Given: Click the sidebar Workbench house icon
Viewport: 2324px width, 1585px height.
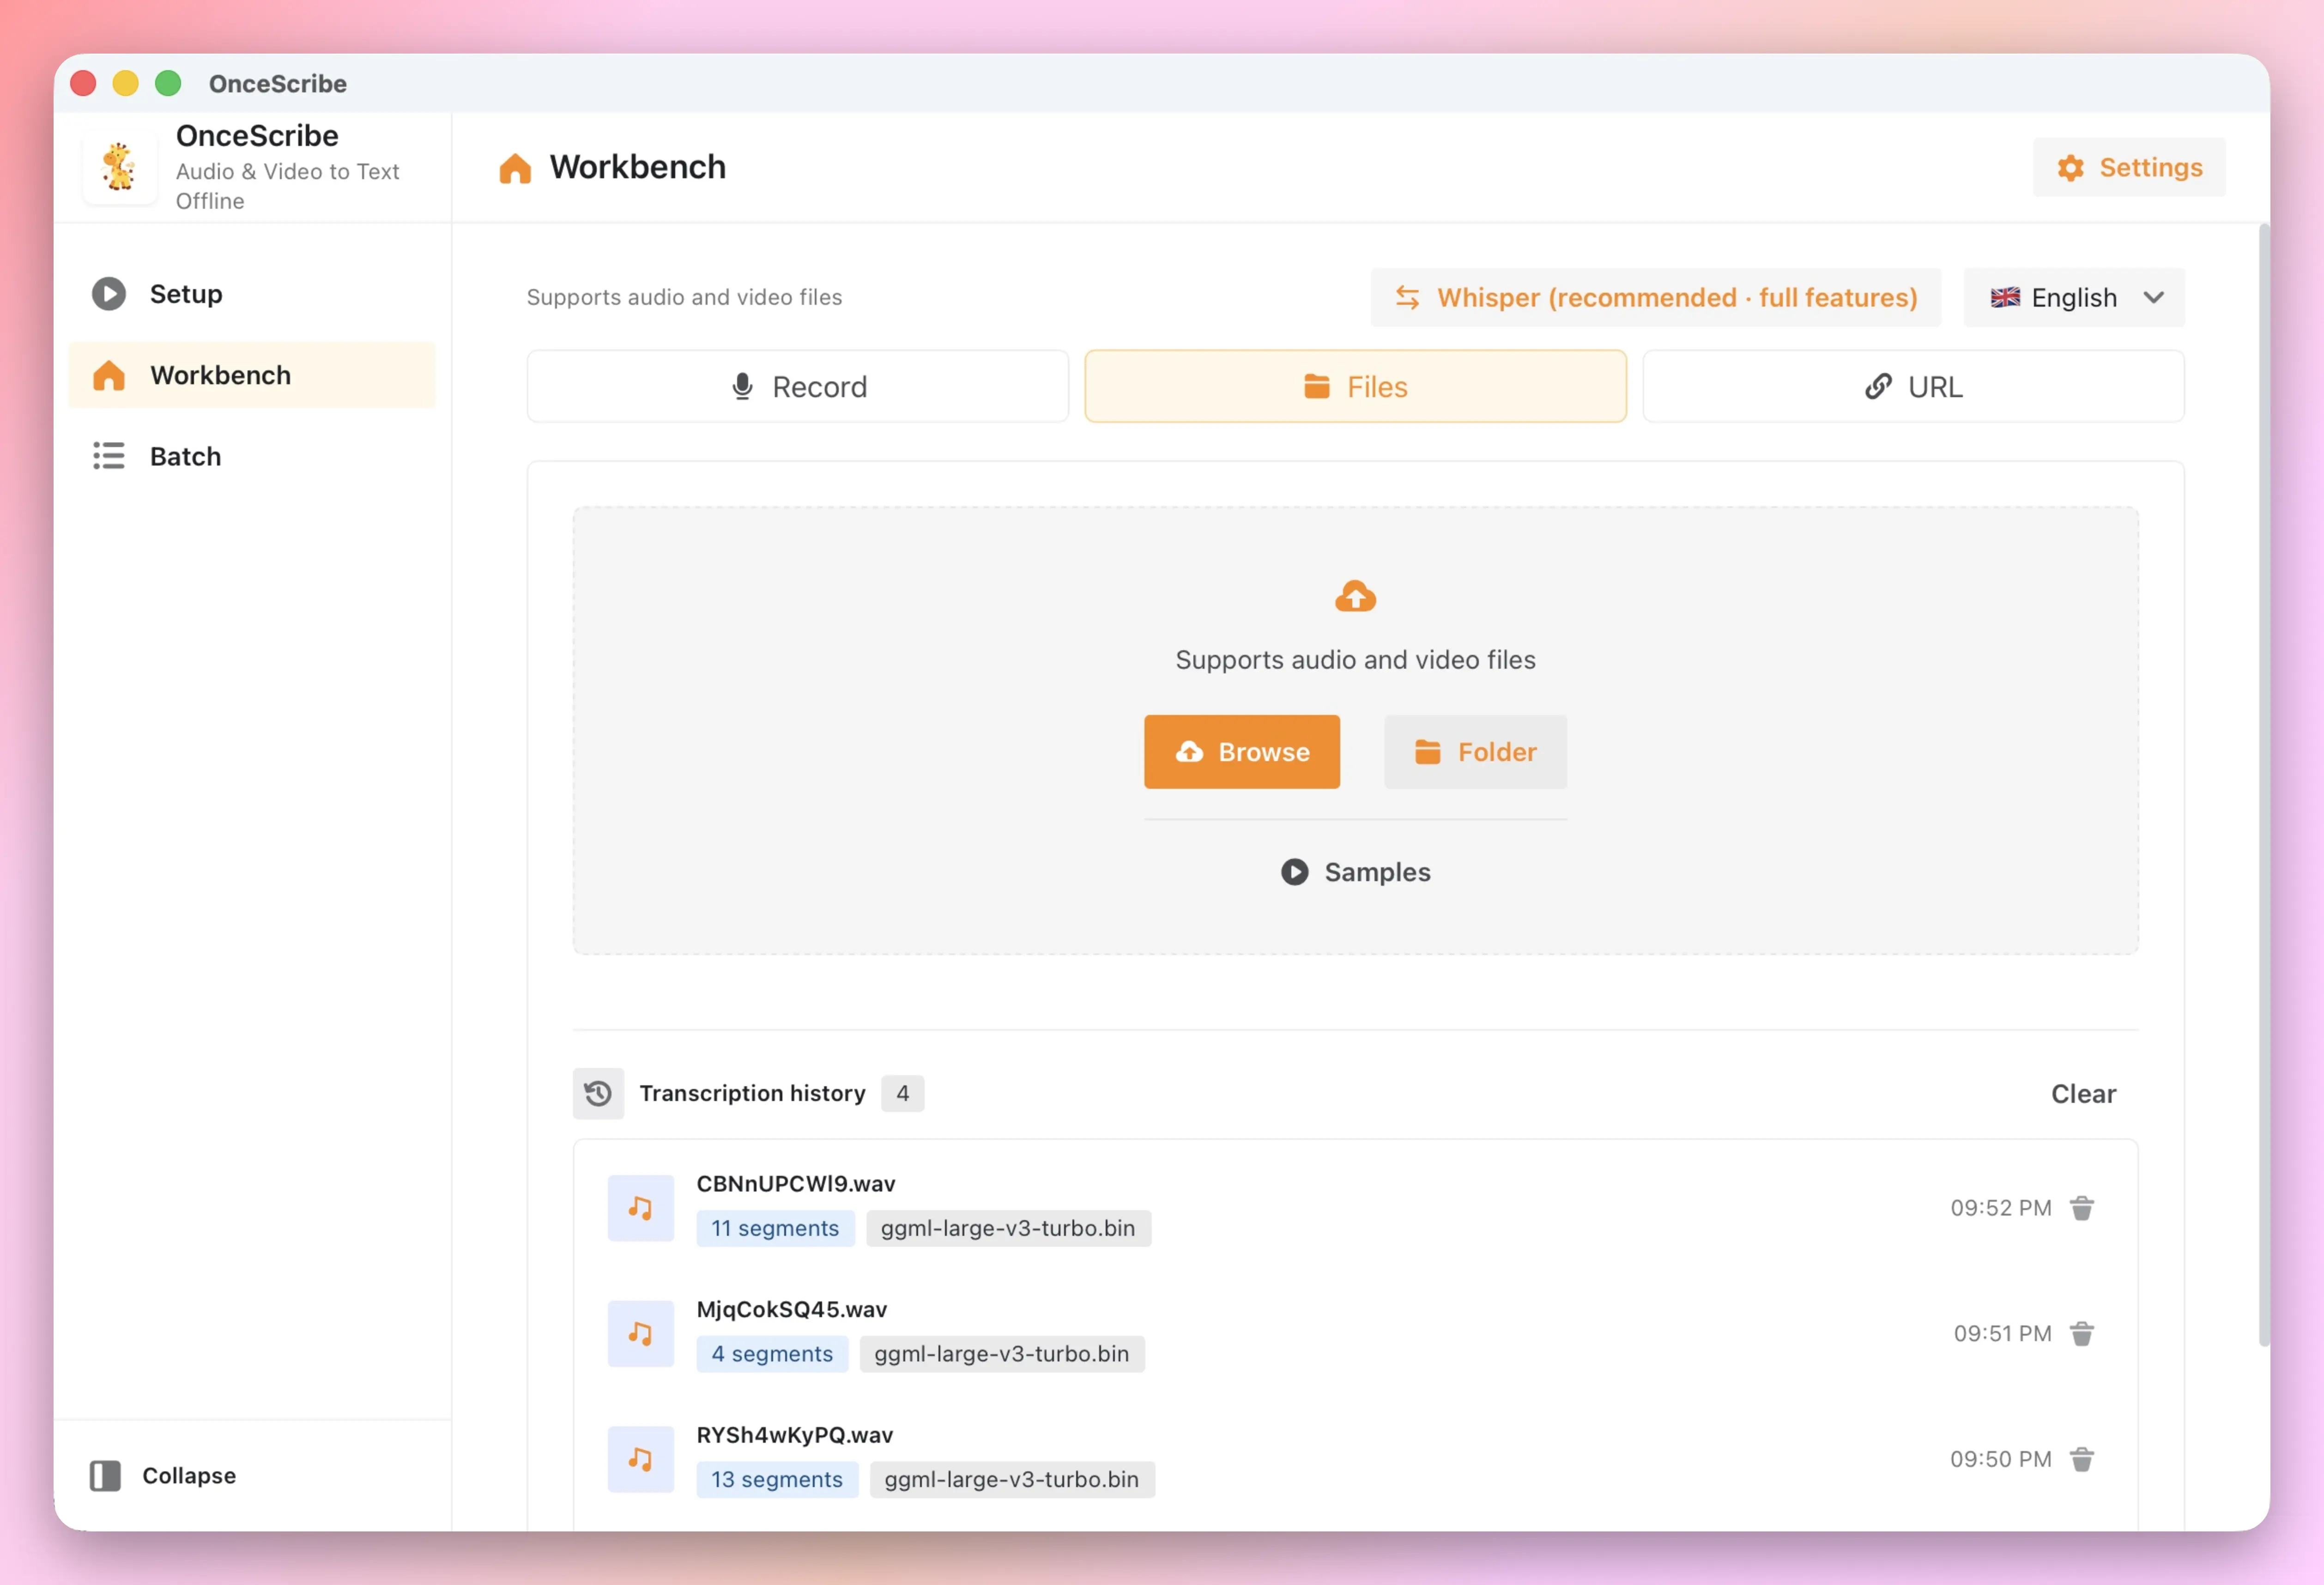Looking at the screenshot, I should (x=109, y=375).
